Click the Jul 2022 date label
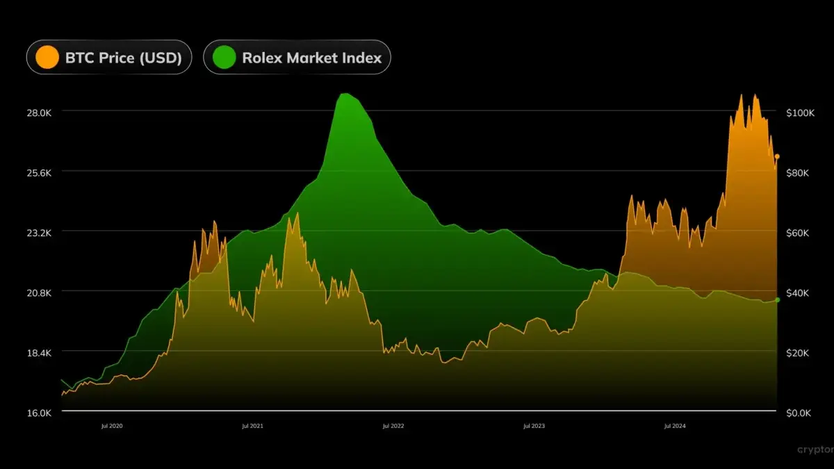 (x=393, y=427)
